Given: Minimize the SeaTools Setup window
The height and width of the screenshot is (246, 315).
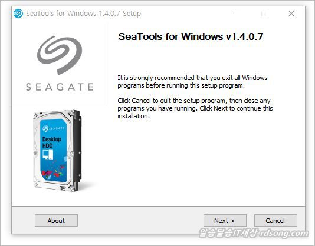Looking at the screenshot, I should click(x=238, y=14).
